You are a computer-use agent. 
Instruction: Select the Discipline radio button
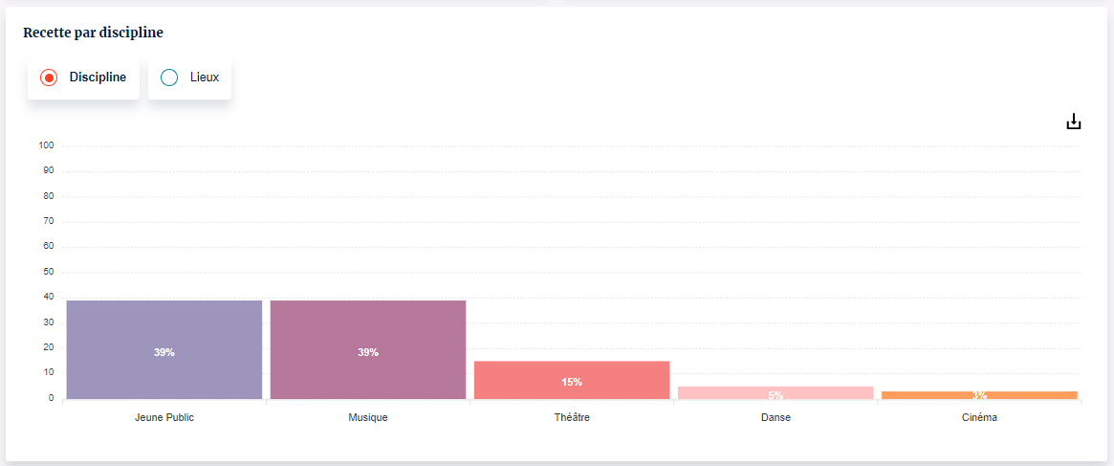click(x=49, y=78)
